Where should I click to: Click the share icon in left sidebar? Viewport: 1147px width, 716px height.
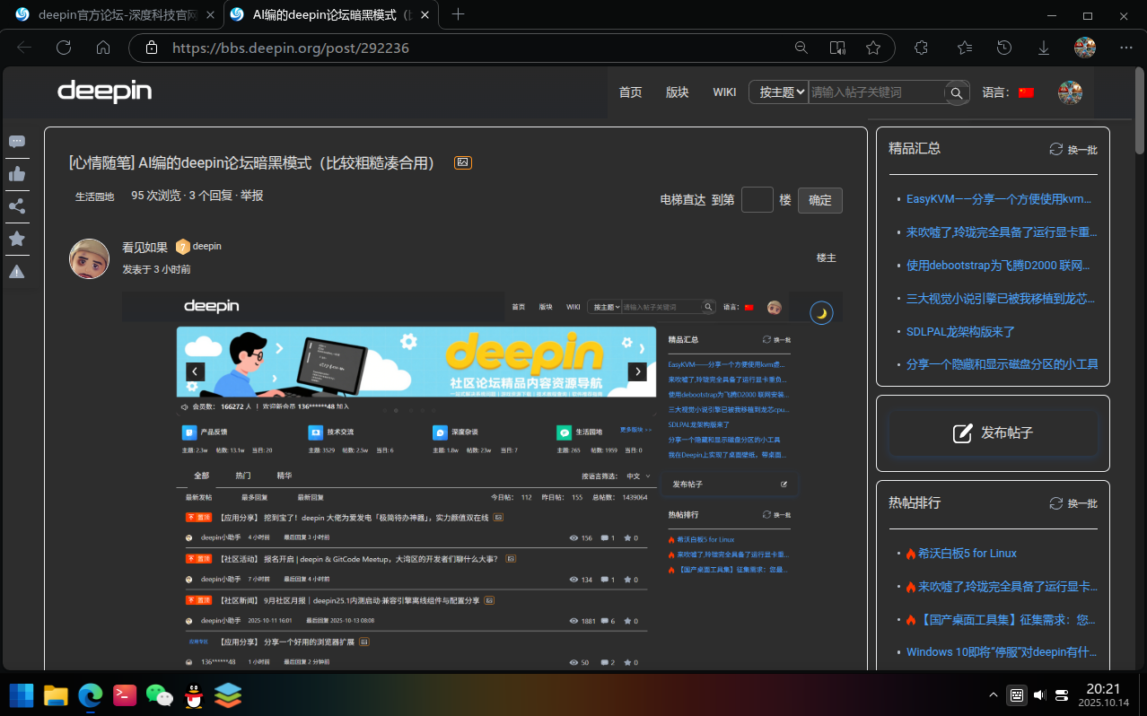pyautogui.click(x=16, y=206)
